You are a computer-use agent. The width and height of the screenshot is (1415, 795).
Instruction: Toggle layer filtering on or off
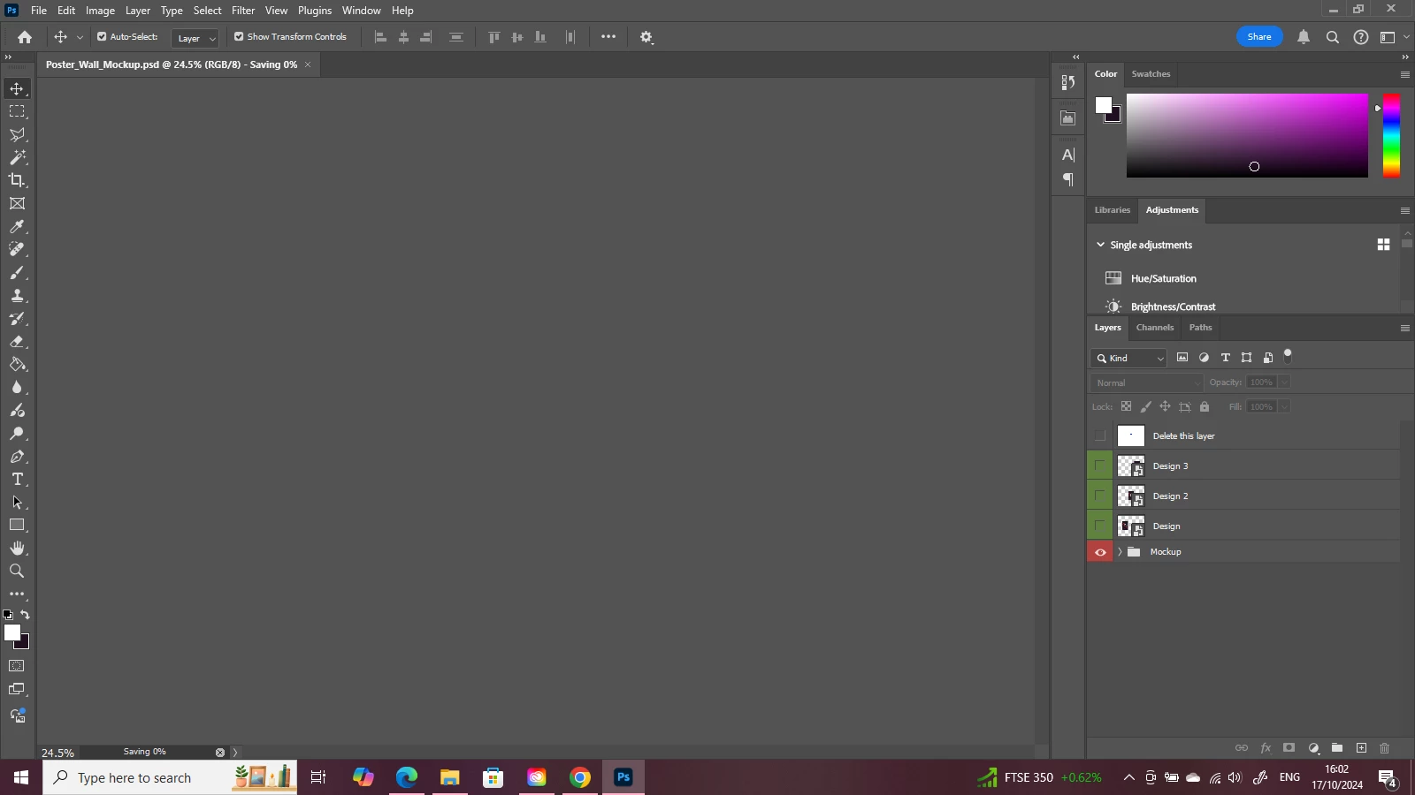click(x=1288, y=356)
